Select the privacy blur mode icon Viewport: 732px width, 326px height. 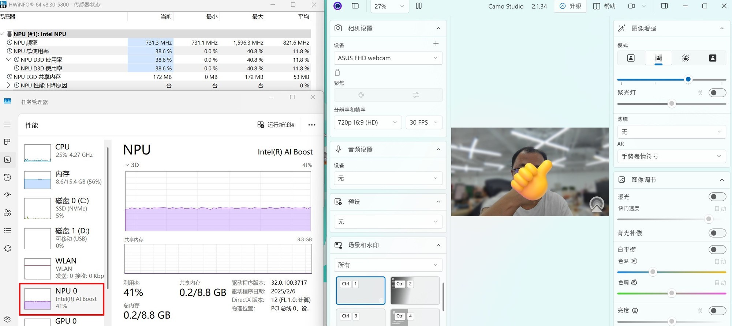[x=686, y=58]
